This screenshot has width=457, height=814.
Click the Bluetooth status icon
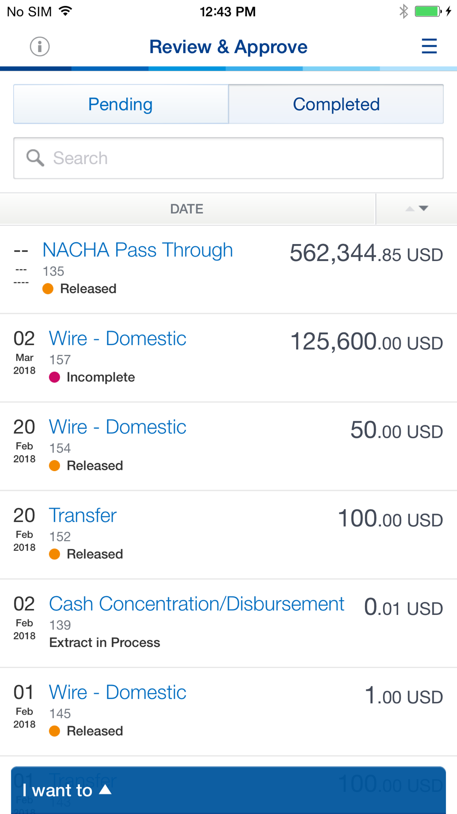[403, 11]
